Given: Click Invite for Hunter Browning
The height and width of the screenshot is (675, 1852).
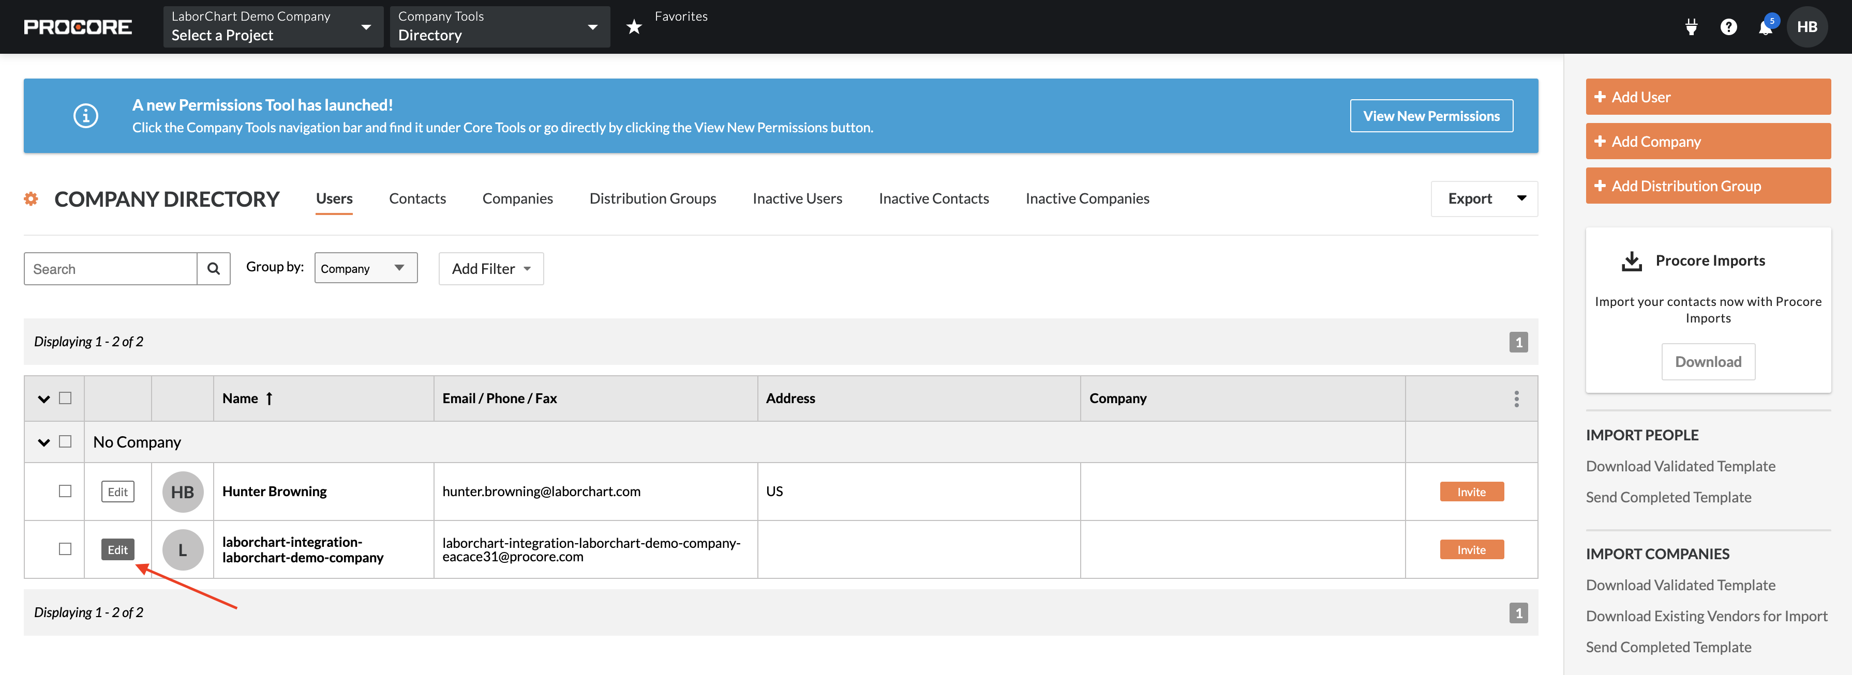Looking at the screenshot, I should pos(1471,492).
